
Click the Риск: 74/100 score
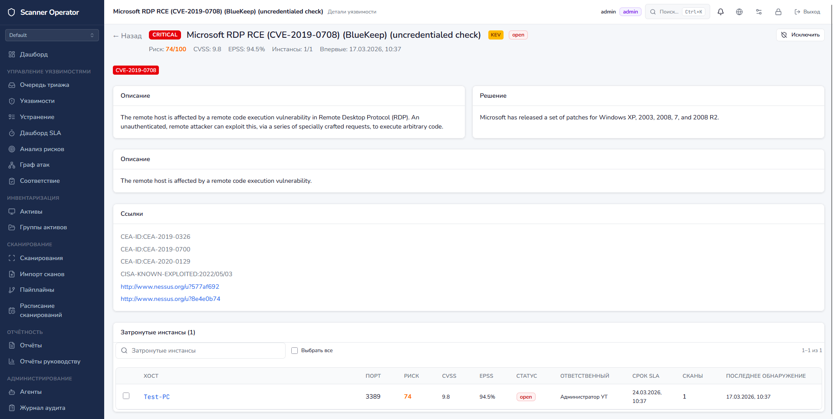(x=168, y=49)
